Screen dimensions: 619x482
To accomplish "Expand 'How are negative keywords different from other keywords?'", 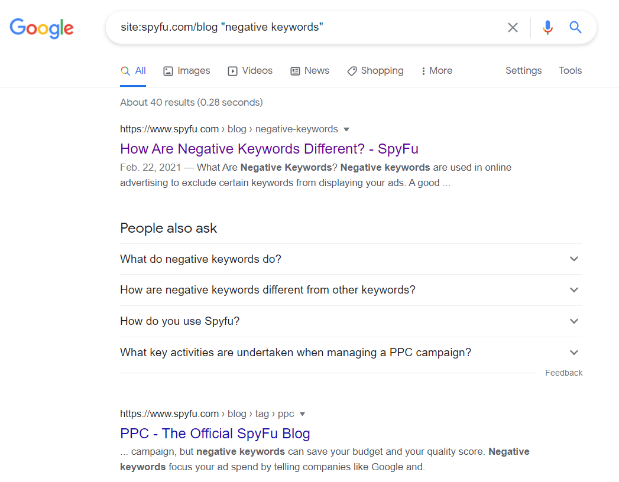I will point(351,290).
